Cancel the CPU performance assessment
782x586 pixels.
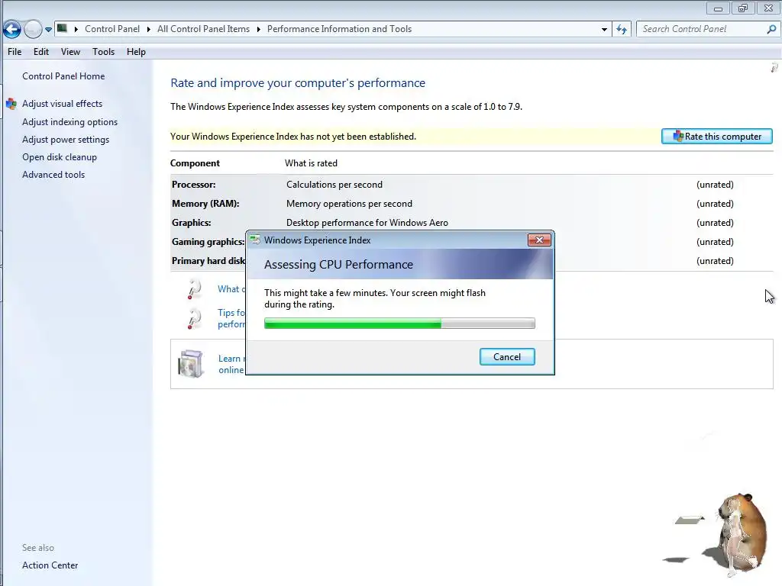pyautogui.click(x=507, y=357)
